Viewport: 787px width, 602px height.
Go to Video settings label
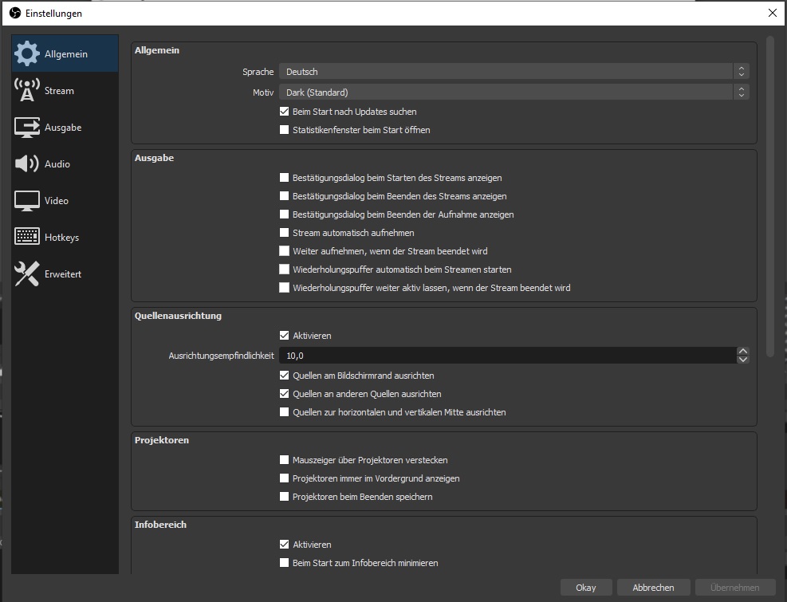[56, 201]
